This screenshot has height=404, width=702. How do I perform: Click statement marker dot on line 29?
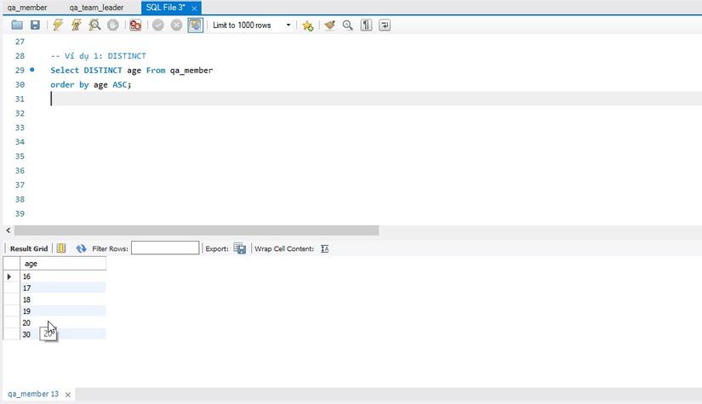pyautogui.click(x=31, y=70)
